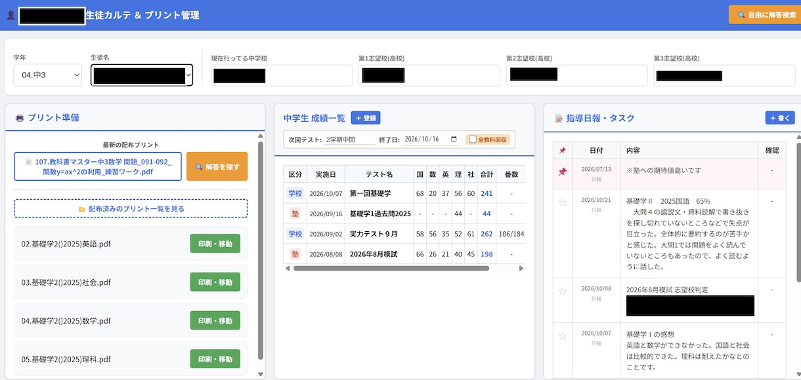Click the 塾 badge on the 2026年8月模試 row
The width and height of the screenshot is (801, 380).
click(x=295, y=254)
